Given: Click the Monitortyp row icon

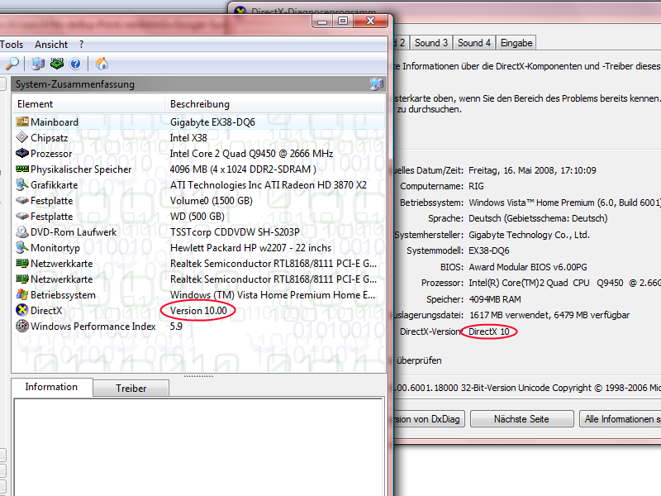Looking at the screenshot, I should [x=22, y=247].
